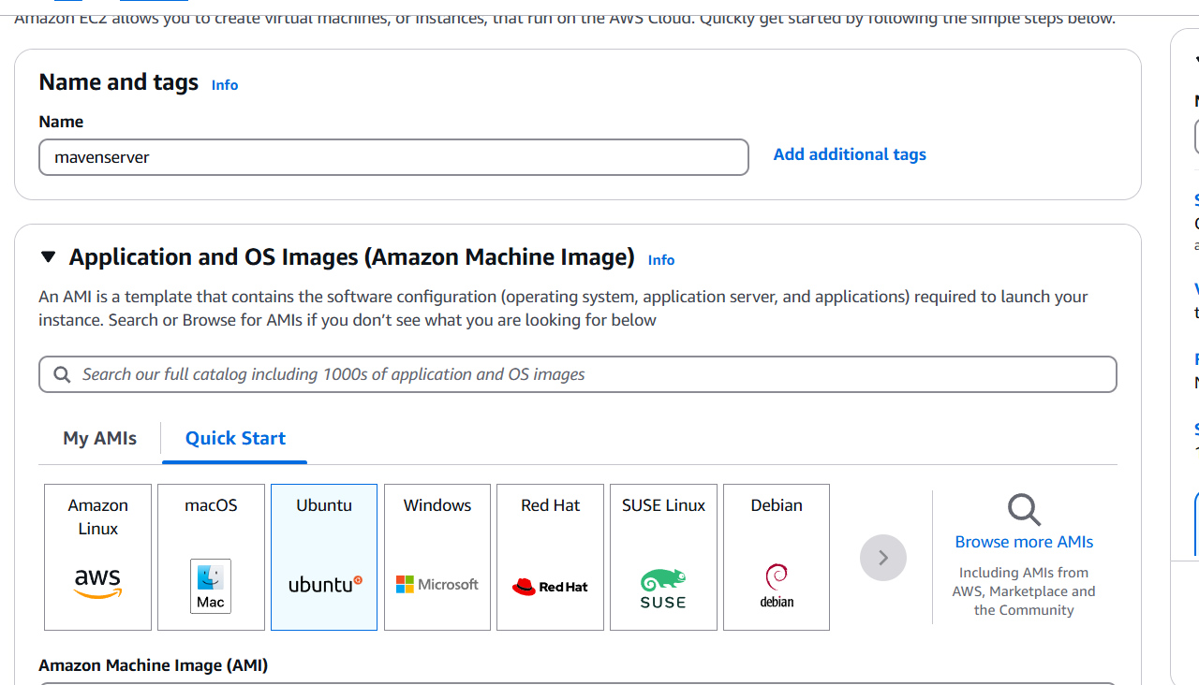Click Add additional tags
This screenshot has width=1199, height=685.
pyautogui.click(x=850, y=154)
